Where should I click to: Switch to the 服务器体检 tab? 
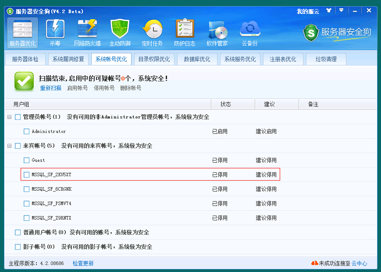pos(25,59)
